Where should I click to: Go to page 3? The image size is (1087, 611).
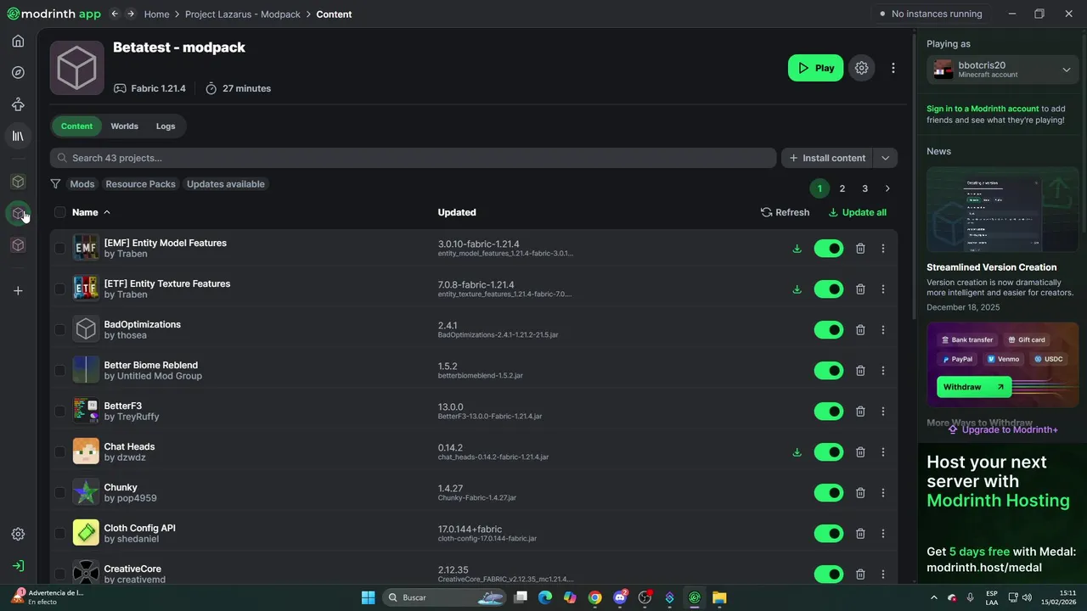(865, 188)
